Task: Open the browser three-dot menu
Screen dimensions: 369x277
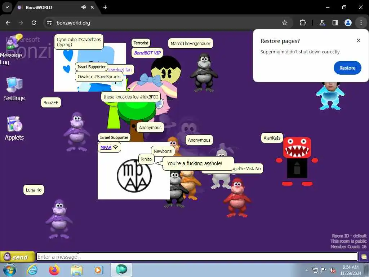Action: pyautogui.click(x=361, y=23)
